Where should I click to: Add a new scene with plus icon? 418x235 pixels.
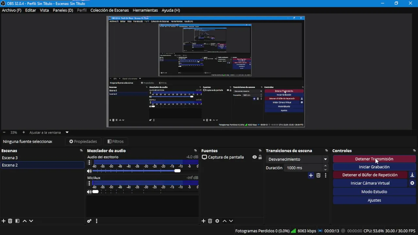tap(4, 221)
